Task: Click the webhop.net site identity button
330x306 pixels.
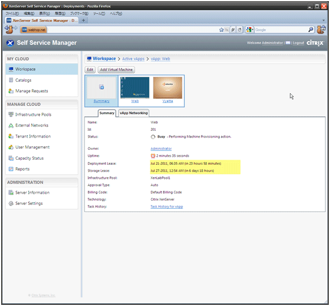Action: pos(34,30)
